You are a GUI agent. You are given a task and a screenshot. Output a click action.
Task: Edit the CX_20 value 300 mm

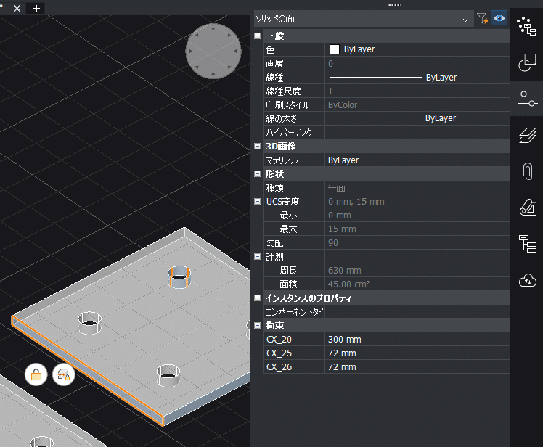click(x=417, y=340)
